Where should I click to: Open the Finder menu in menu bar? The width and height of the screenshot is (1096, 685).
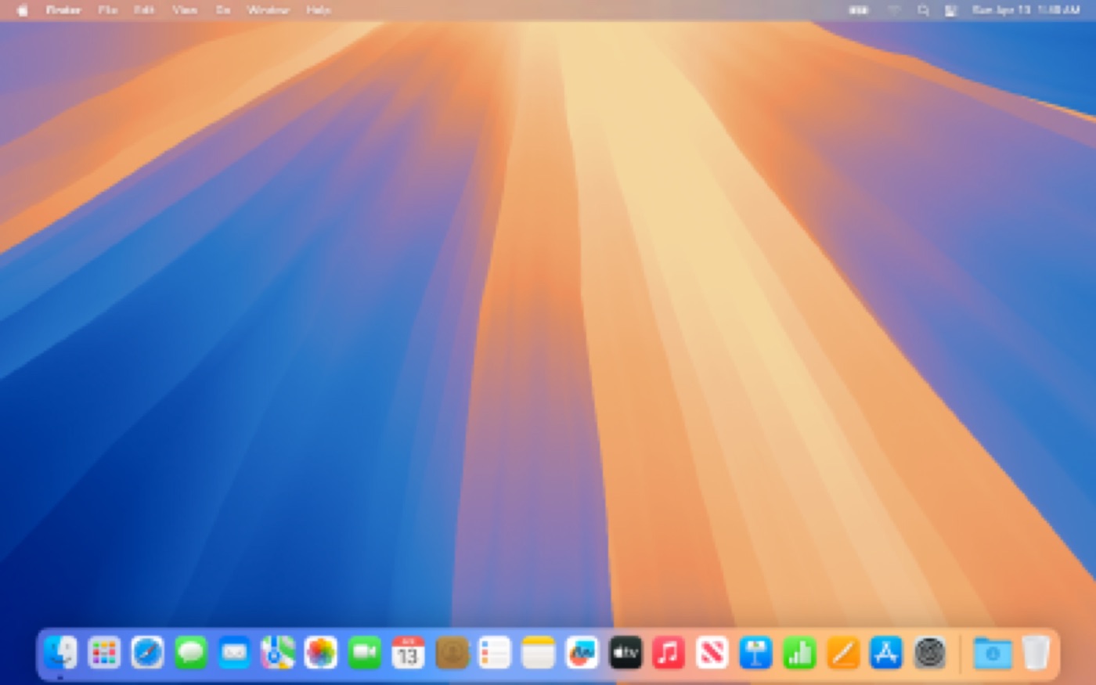63,10
